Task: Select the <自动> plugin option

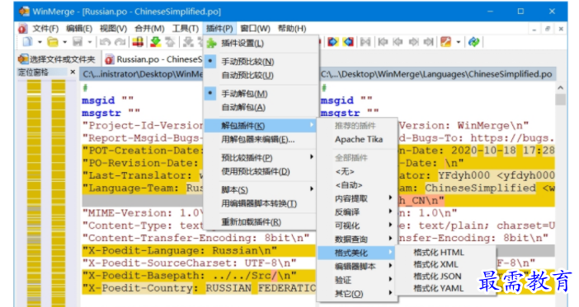Action: point(357,185)
